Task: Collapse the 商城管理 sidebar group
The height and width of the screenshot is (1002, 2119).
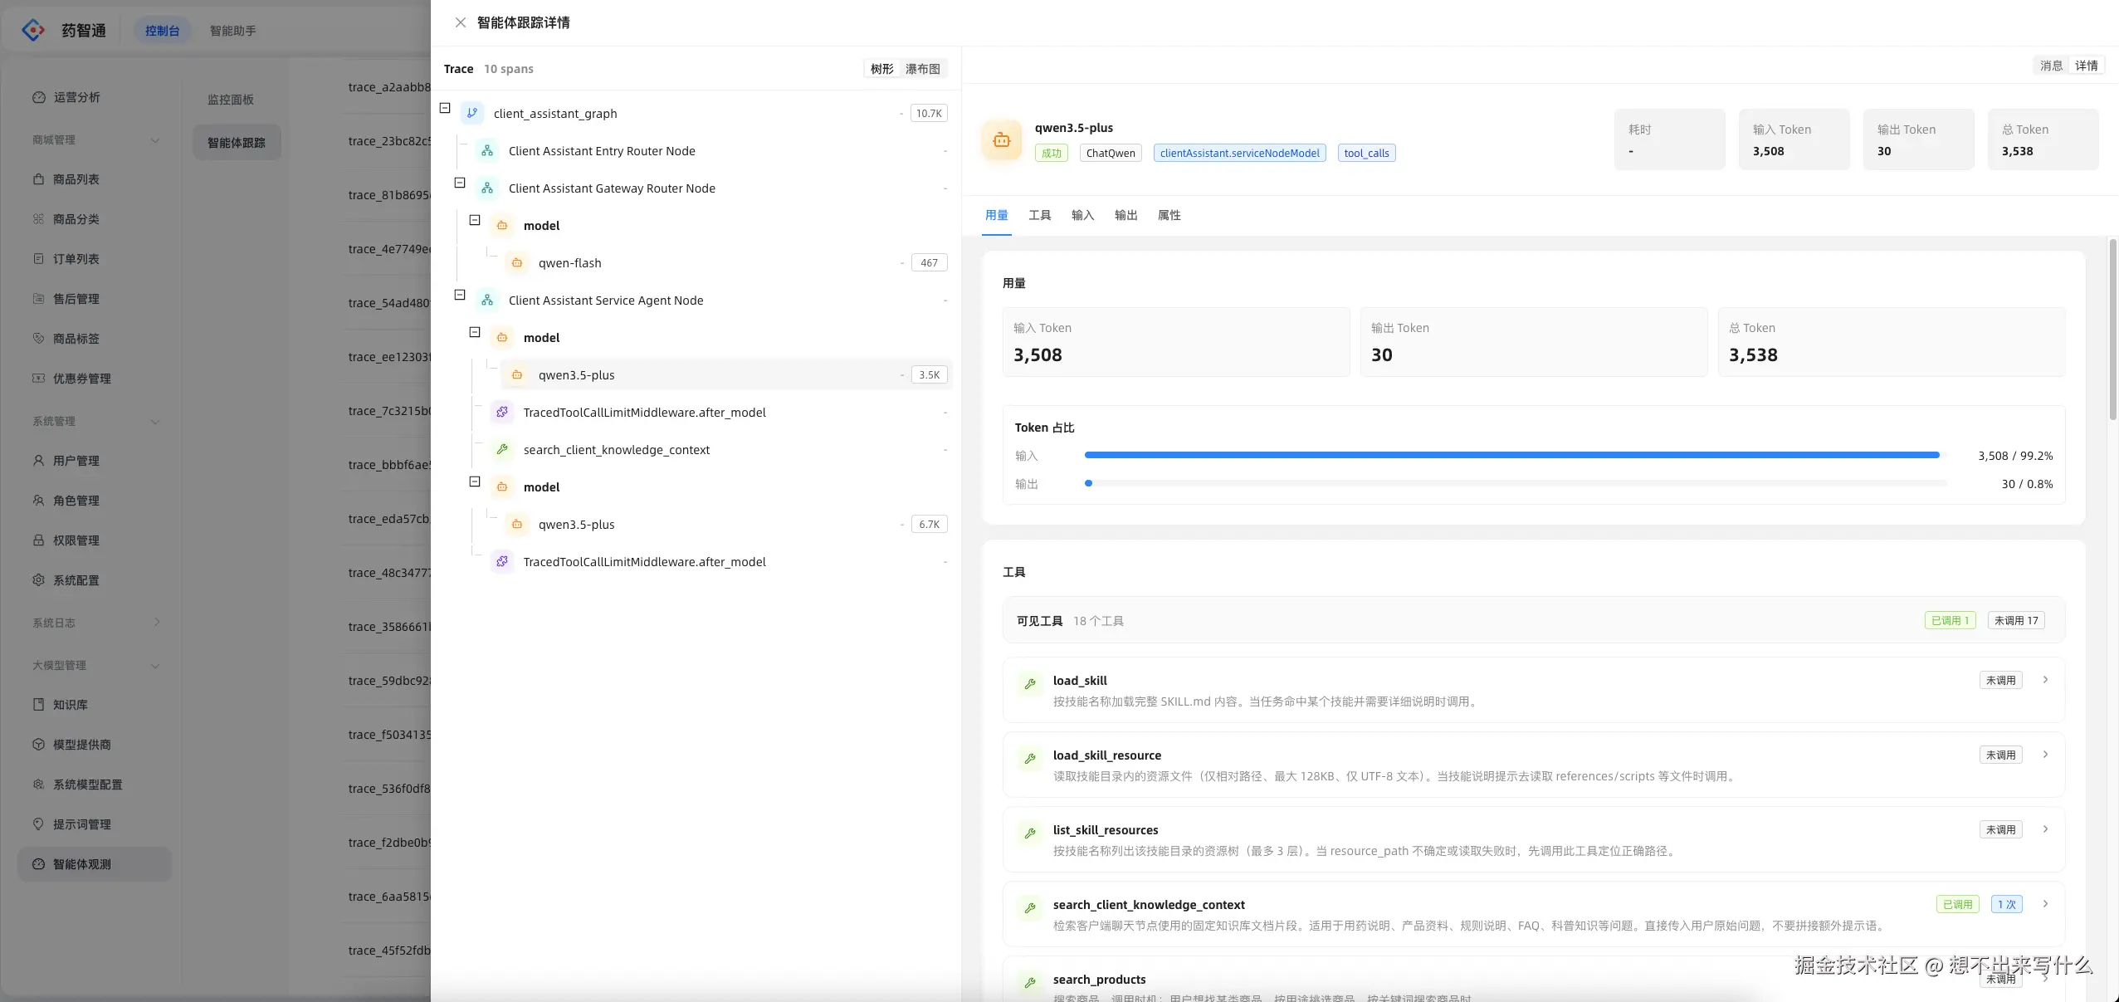Action: tap(154, 139)
